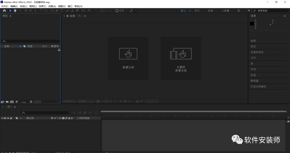Screen dimensions: 290x153
Task: Click the eye video column header
Action: pos(2,118)
